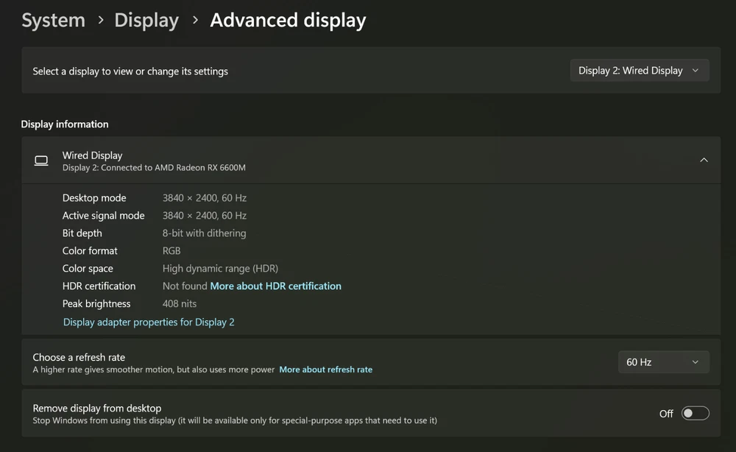The image size is (736, 452).
Task: Click the Choose a refresh rate label
Action: tap(79, 357)
